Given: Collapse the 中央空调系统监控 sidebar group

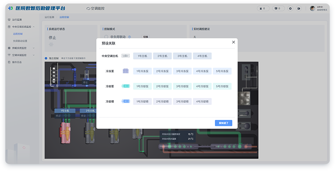Looking at the screenshot, I should [21, 27].
